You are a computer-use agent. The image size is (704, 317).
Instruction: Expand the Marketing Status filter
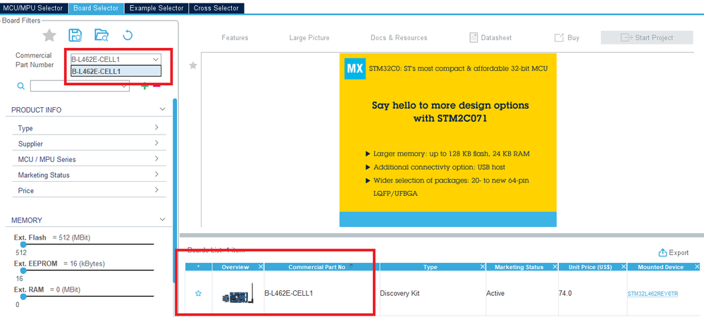coord(156,174)
